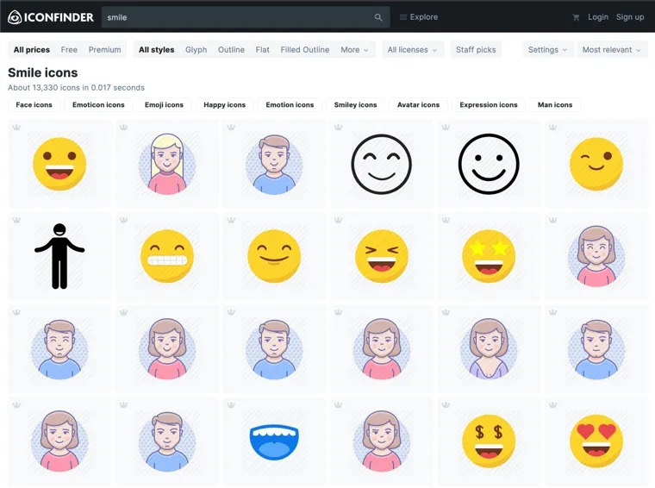Filter by Filled Outline style
The image size is (655, 488).
[305, 50]
